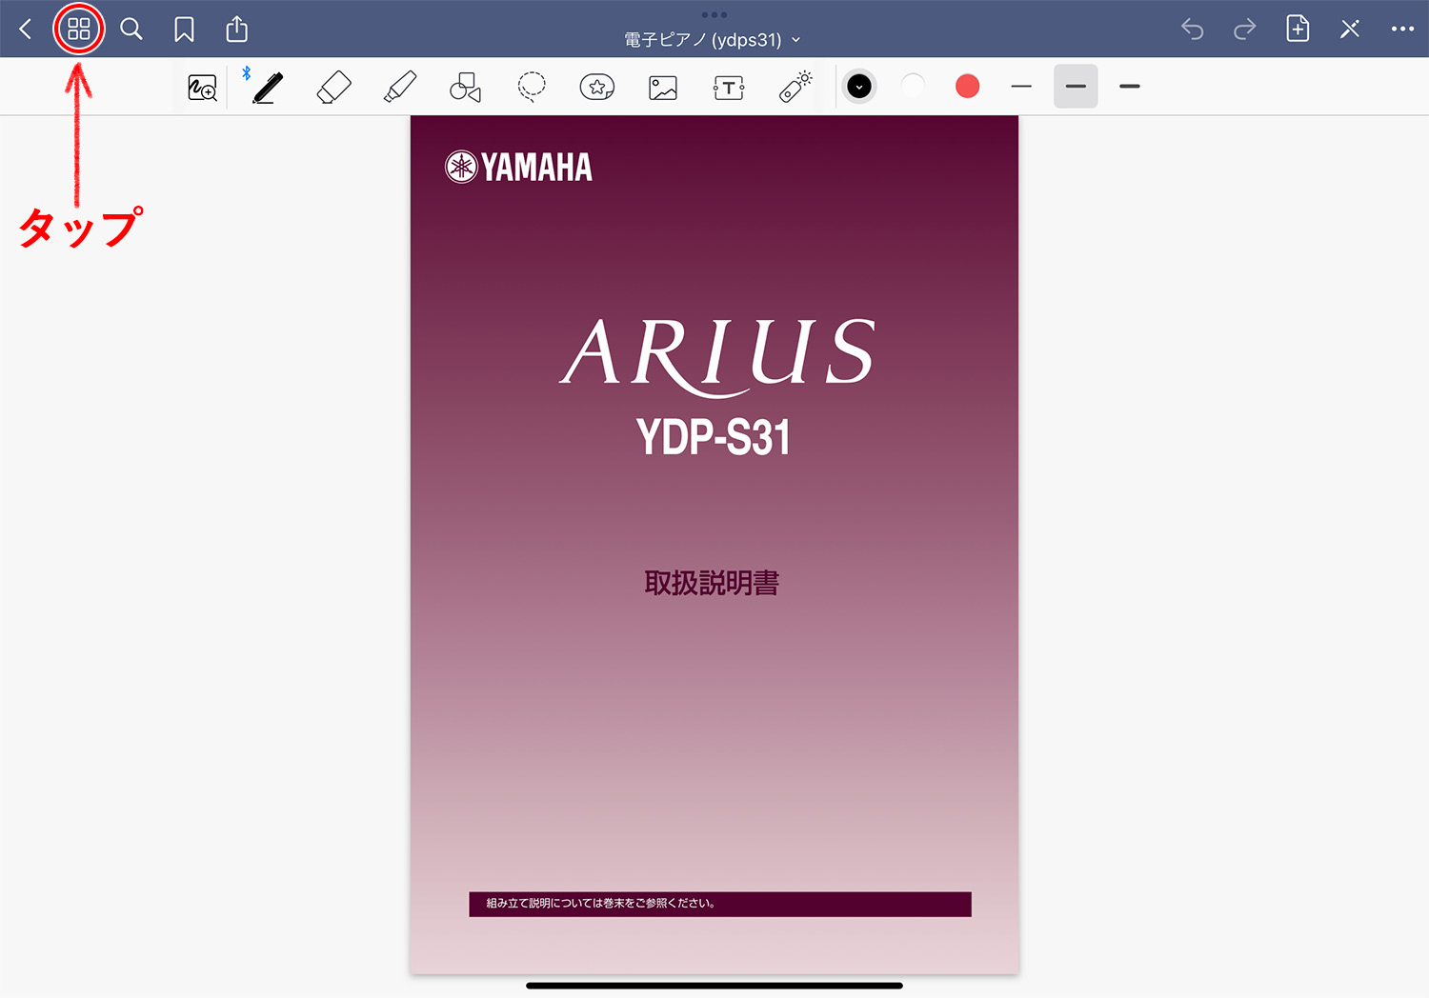Viewport: 1429px width, 998px height.
Task: Tap the 組み立て説明については巻末をご参照ください banner
Action: [x=720, y=904]
